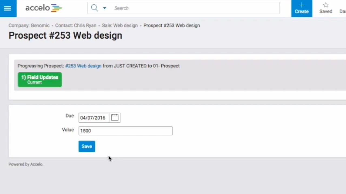
Task: Expand the search type dropdown arrow
Action: (105, 8)
